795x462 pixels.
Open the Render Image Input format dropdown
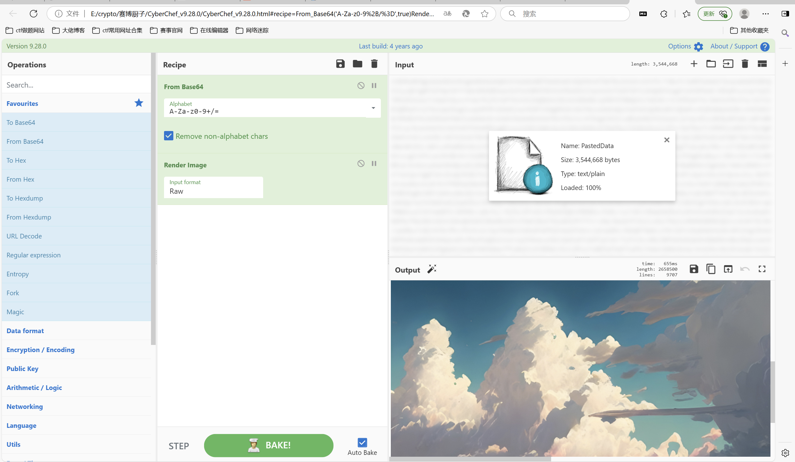pyautogui.click(x=213, y=187)
